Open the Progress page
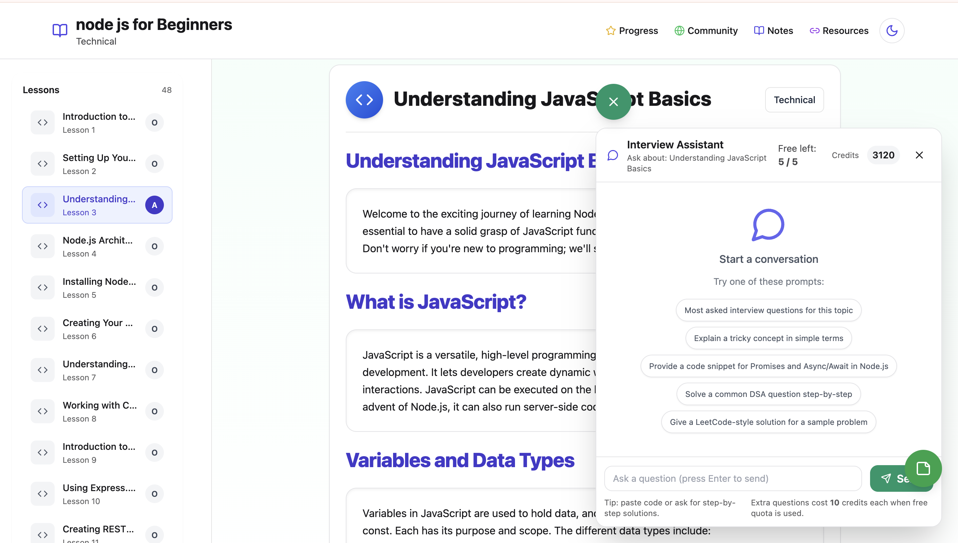The height and width of the screenshot is (543, 958). pyautogui.click(x=632, y=31)
